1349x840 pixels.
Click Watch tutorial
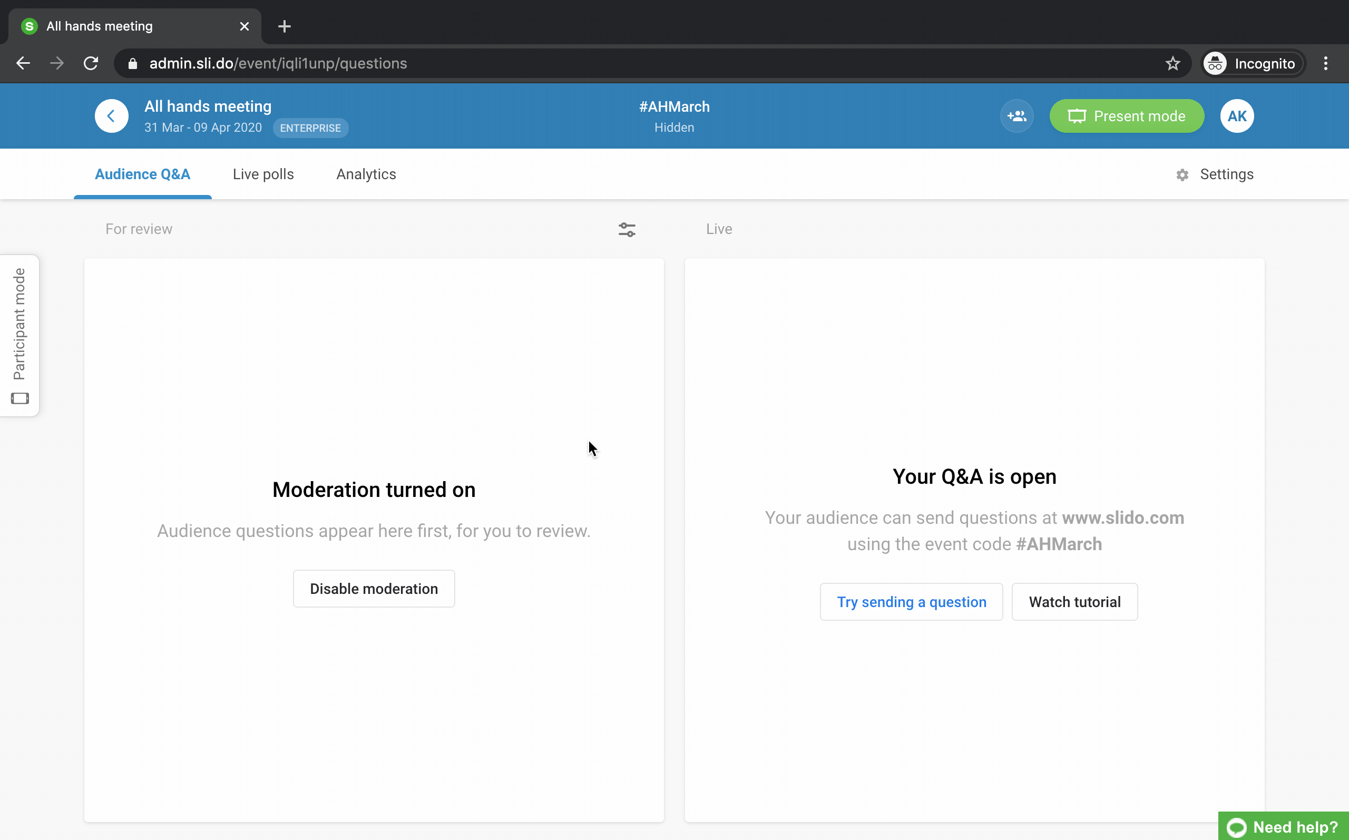[1074, 602]
